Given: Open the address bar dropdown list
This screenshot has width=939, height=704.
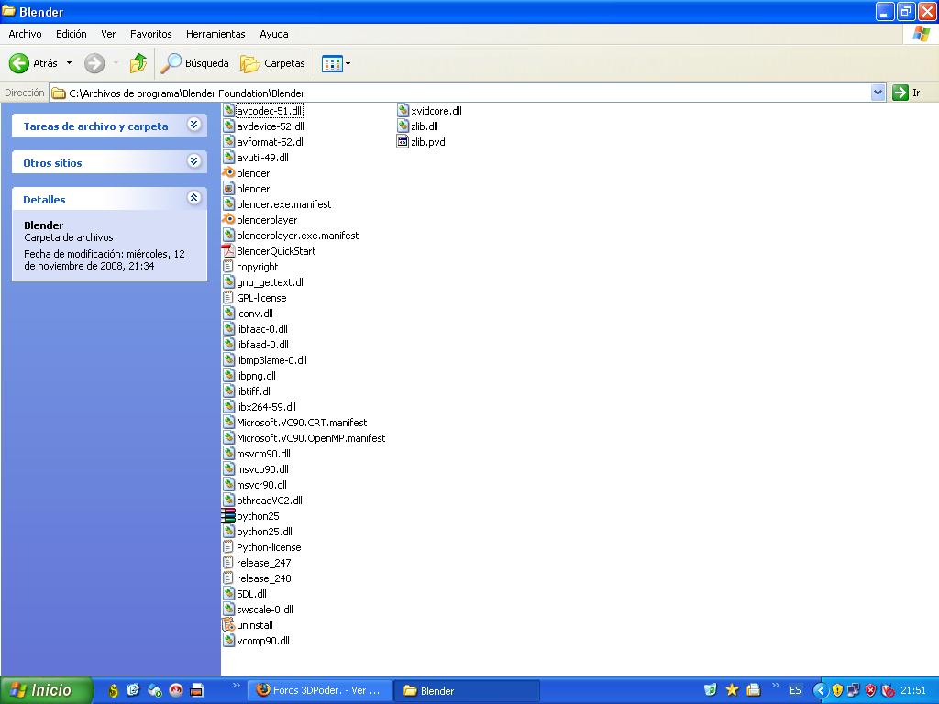Looking at the screenshot, I should click(878, 93).
